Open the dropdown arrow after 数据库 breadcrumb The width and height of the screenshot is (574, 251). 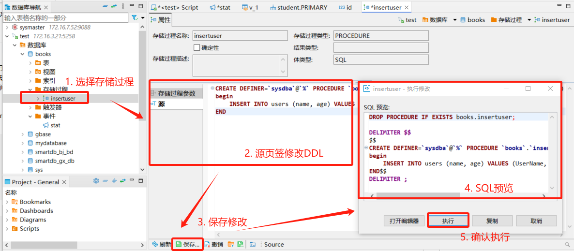coord(455,20)
